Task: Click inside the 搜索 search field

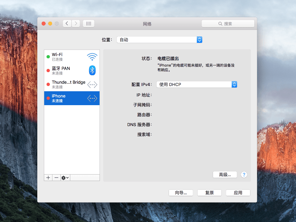Action: click(x=228, y=23)
